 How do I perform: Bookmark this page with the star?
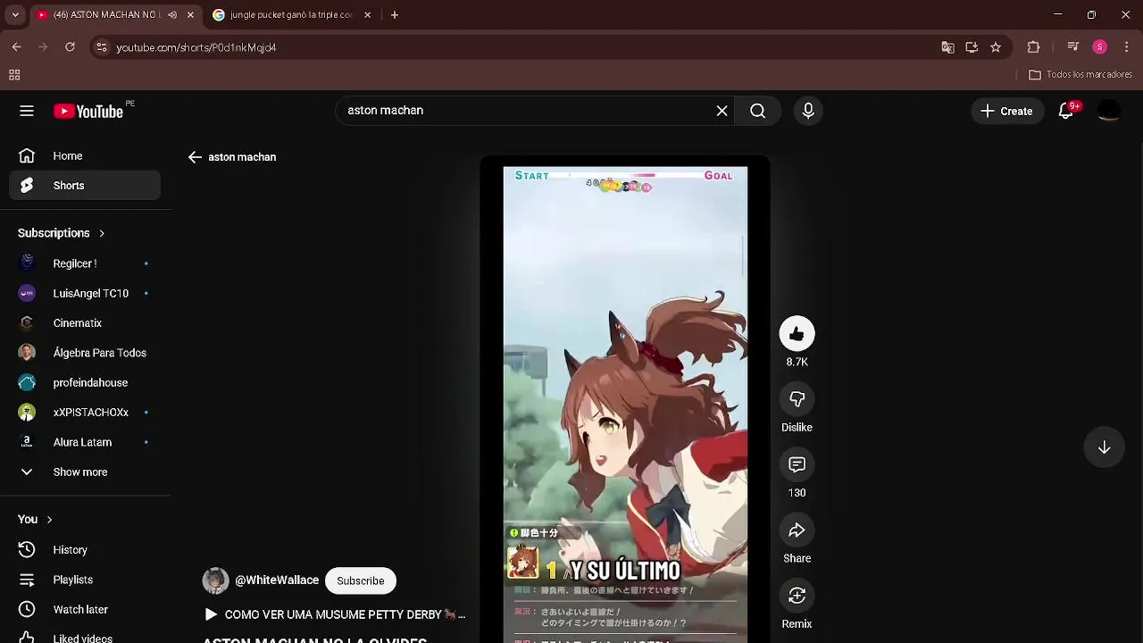[996, 47]
